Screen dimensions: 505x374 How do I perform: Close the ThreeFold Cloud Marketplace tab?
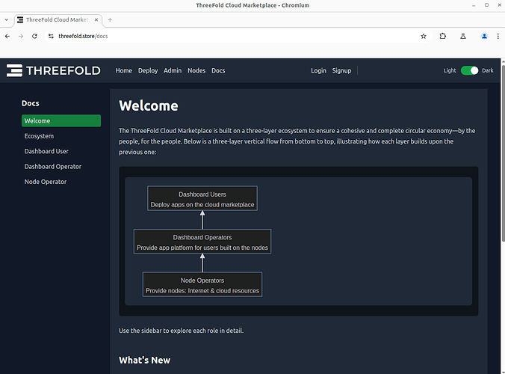tap(96, 19)
